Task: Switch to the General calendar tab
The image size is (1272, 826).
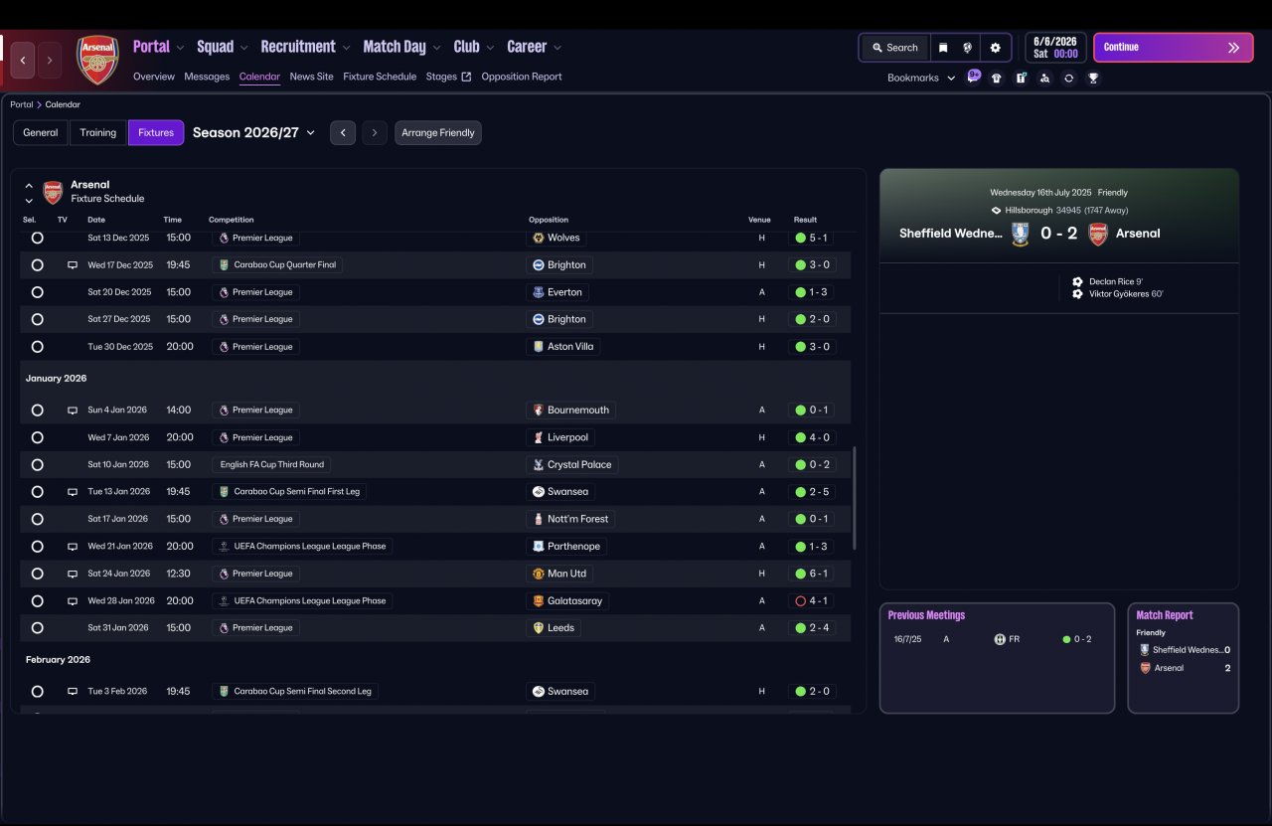Action: tap(41, 132)
